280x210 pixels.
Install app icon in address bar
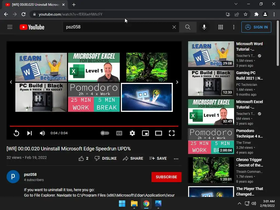point(228,14)
